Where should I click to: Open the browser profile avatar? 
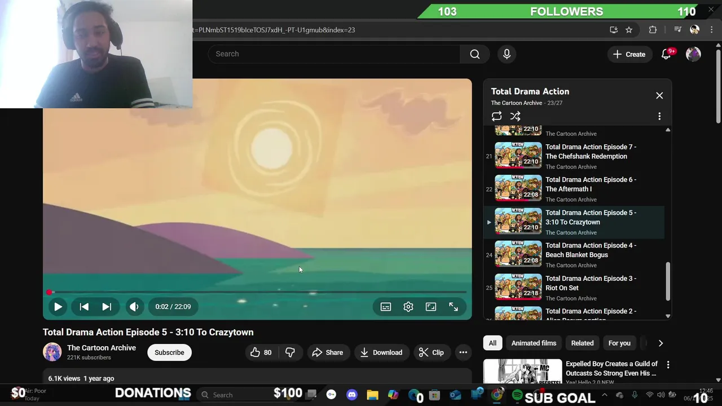[x=694, y=30]
